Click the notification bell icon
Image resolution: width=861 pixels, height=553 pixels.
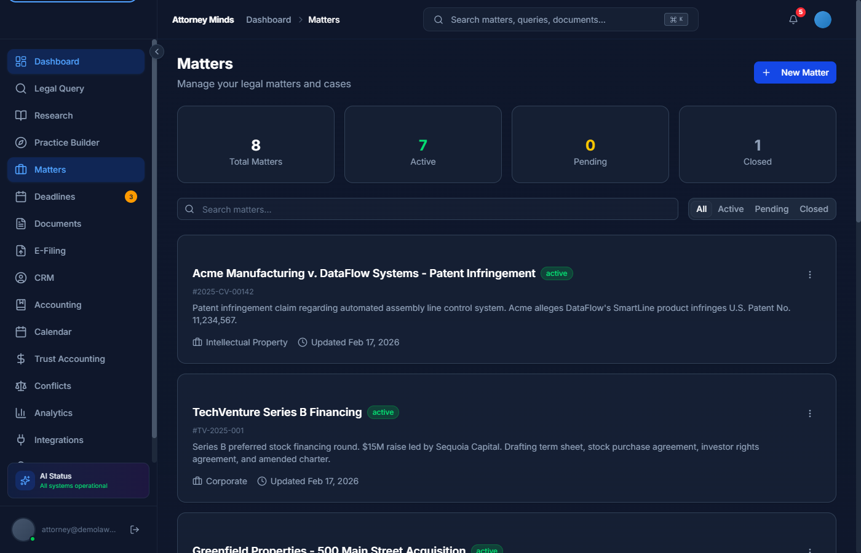click(793, 20)
